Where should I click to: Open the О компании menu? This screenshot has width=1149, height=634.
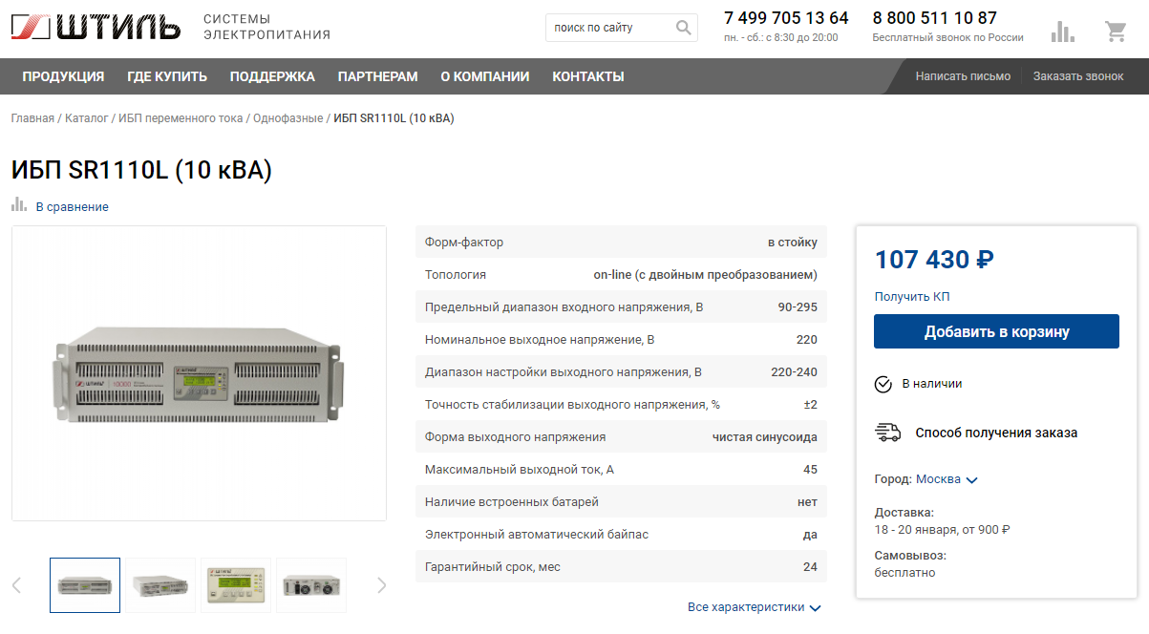(x=485, y=76)
